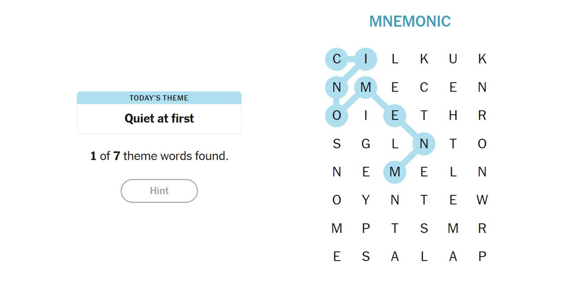Tap the highlighted E tile
The image size is (568, 284).
pyautogui.click(x=395, y=115)
